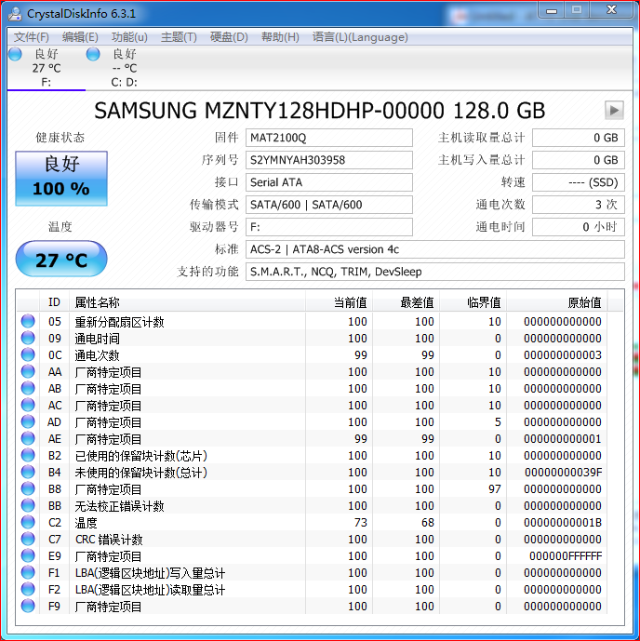Click the ID column header

click(54, 302)
